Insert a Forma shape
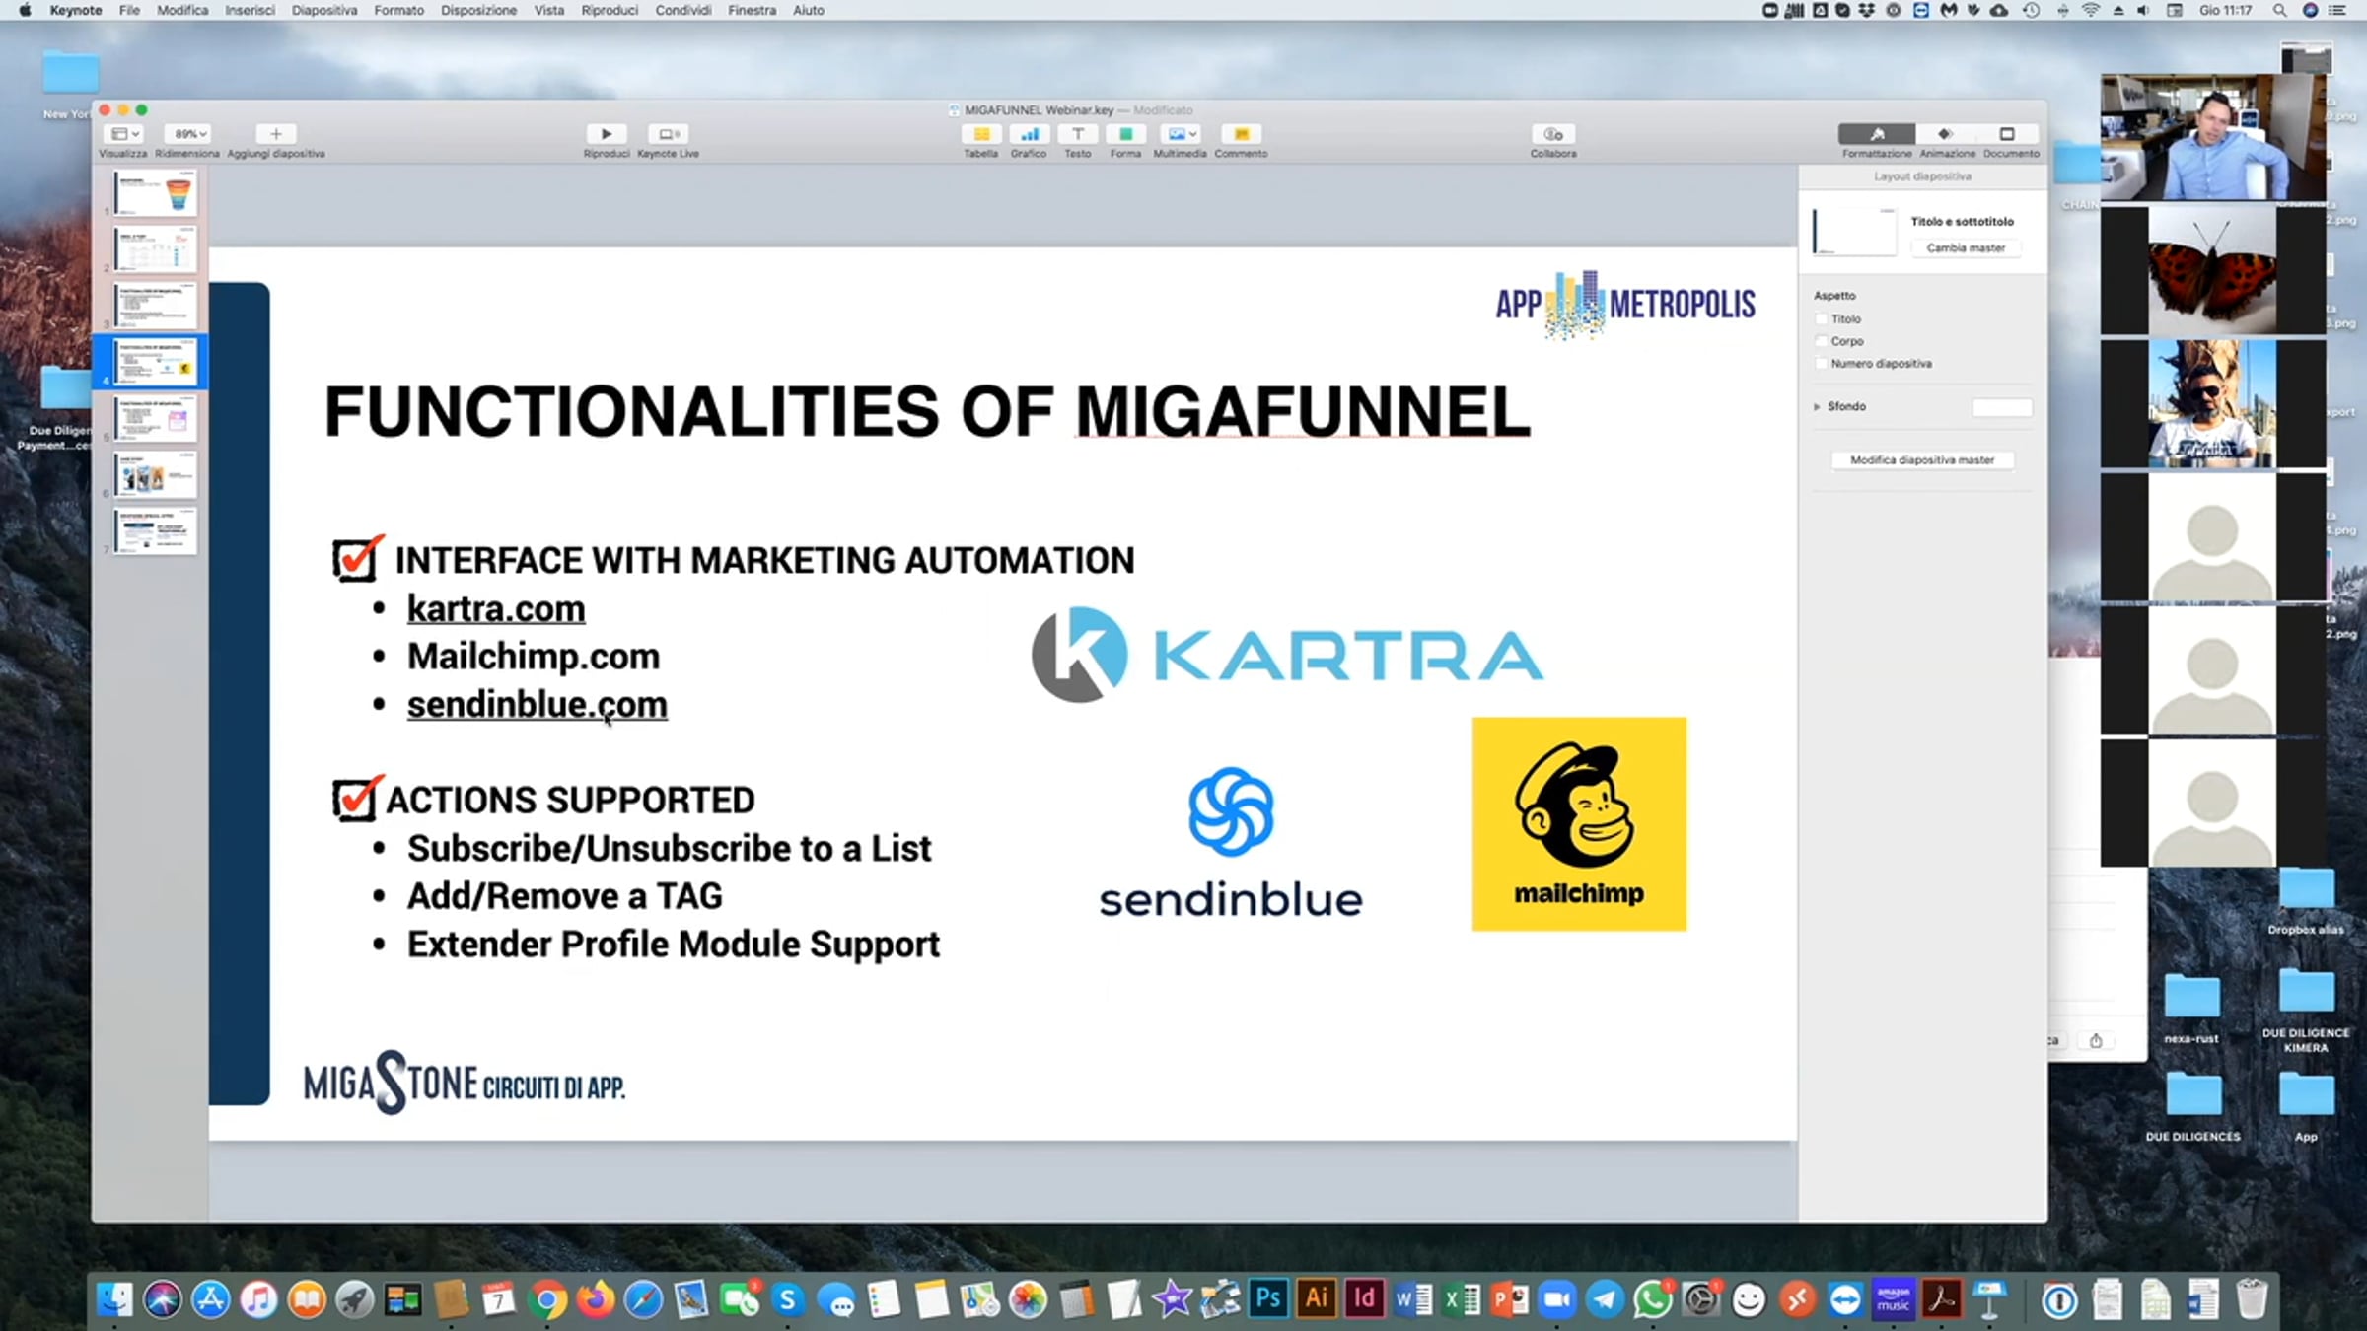The image size is (2367, 1331). pos(1125,134)
